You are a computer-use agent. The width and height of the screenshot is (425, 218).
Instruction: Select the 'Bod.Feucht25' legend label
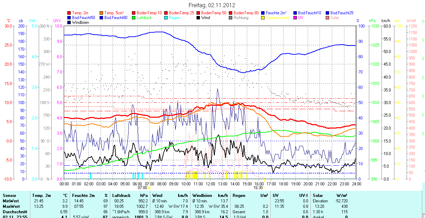click(x=342, y=13)
